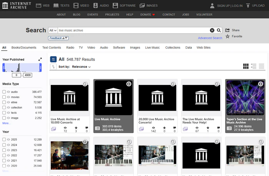Image resolution: width=269 pixels, height=176 pixels.
Task: Click Sign Up | Log In link
Action: pyautogui.click(x=230, y=6)
